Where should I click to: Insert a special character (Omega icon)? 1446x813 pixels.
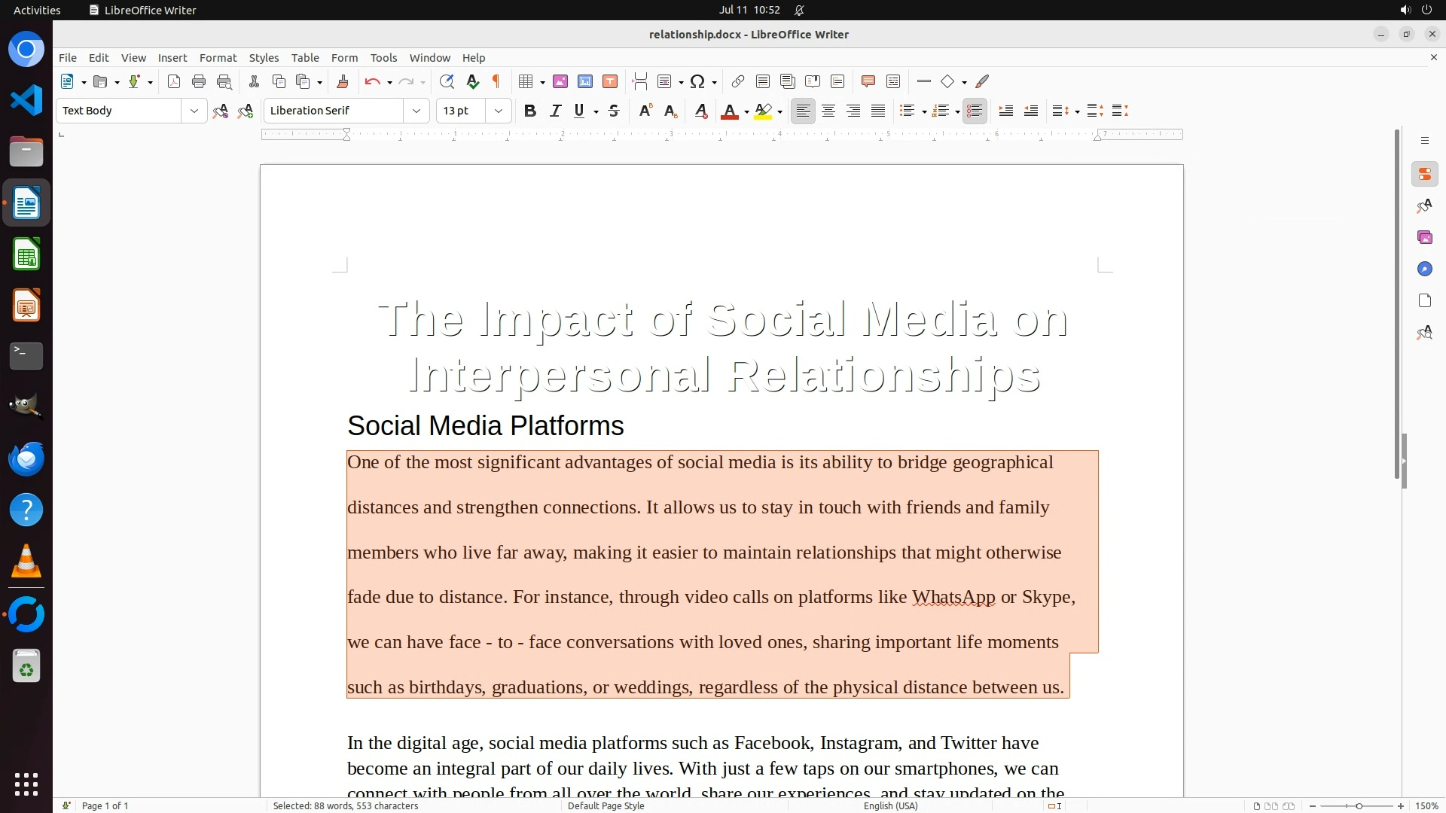(697, 81)
